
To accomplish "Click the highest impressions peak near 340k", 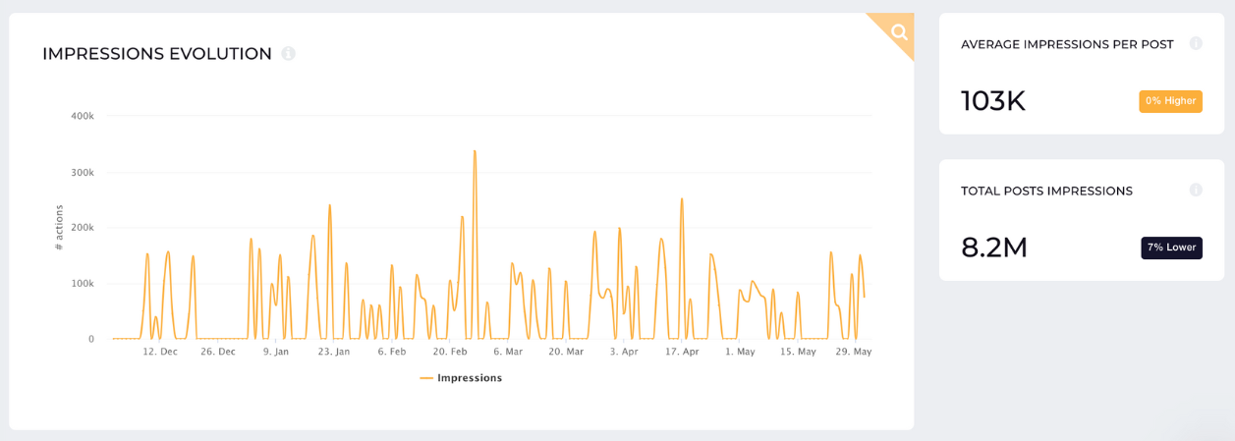I will [x=475, y=152].
